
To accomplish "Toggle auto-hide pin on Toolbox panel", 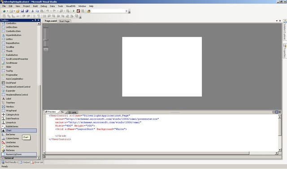I will pyautogui.click(x=35, y=20).
